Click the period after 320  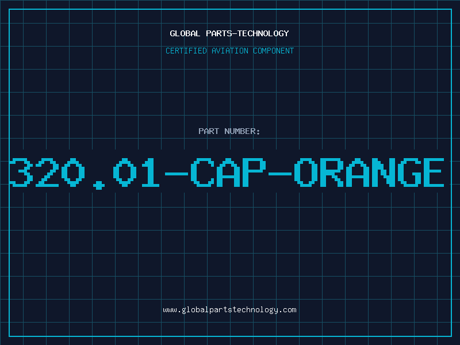point(100,184)
